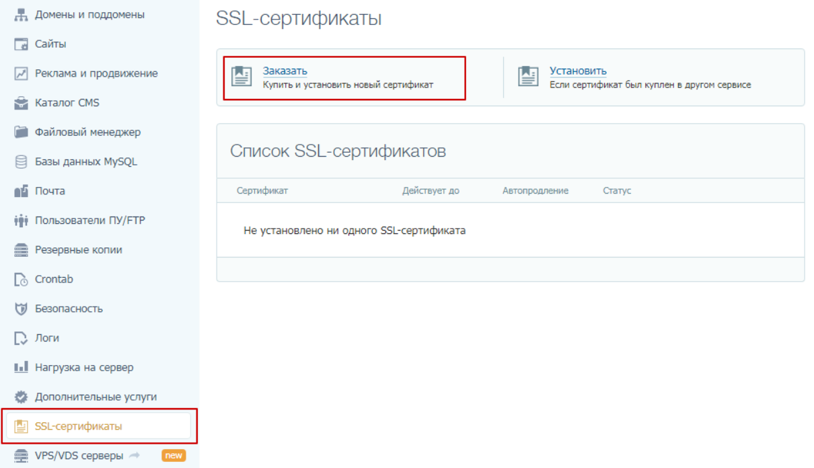Select Домены и поддомены in sidebar
This screenshot has height=468, width=814.
tap(89, 14)
